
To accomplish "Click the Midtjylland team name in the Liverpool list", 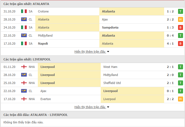I will (110, 75).
